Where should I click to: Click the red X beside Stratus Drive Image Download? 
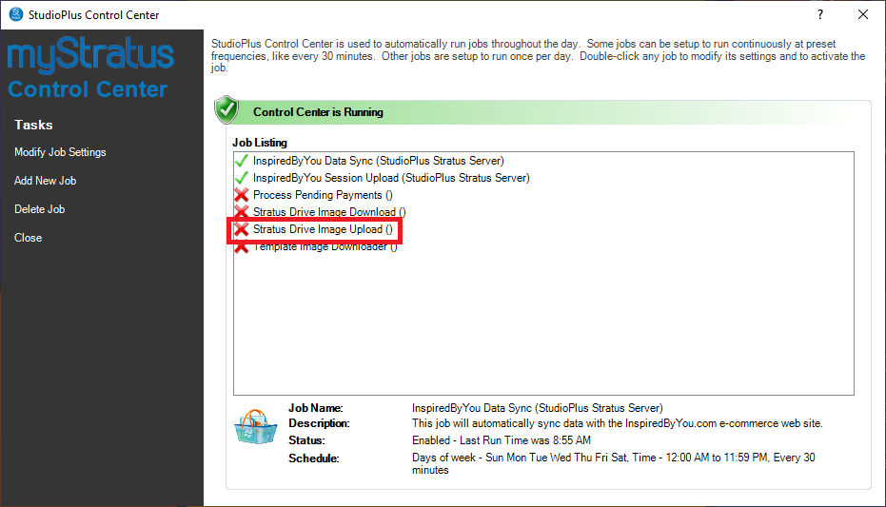[x=242, y=212]
